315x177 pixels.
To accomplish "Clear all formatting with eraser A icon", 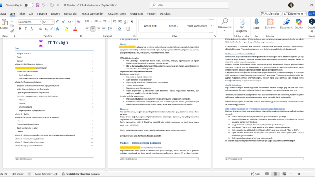I will click(79, 22).
